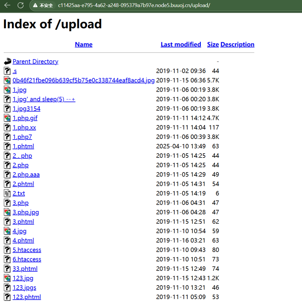
Task: Open the "1.jpg' and sleep(5) --+" link
Action: (44, 99)
